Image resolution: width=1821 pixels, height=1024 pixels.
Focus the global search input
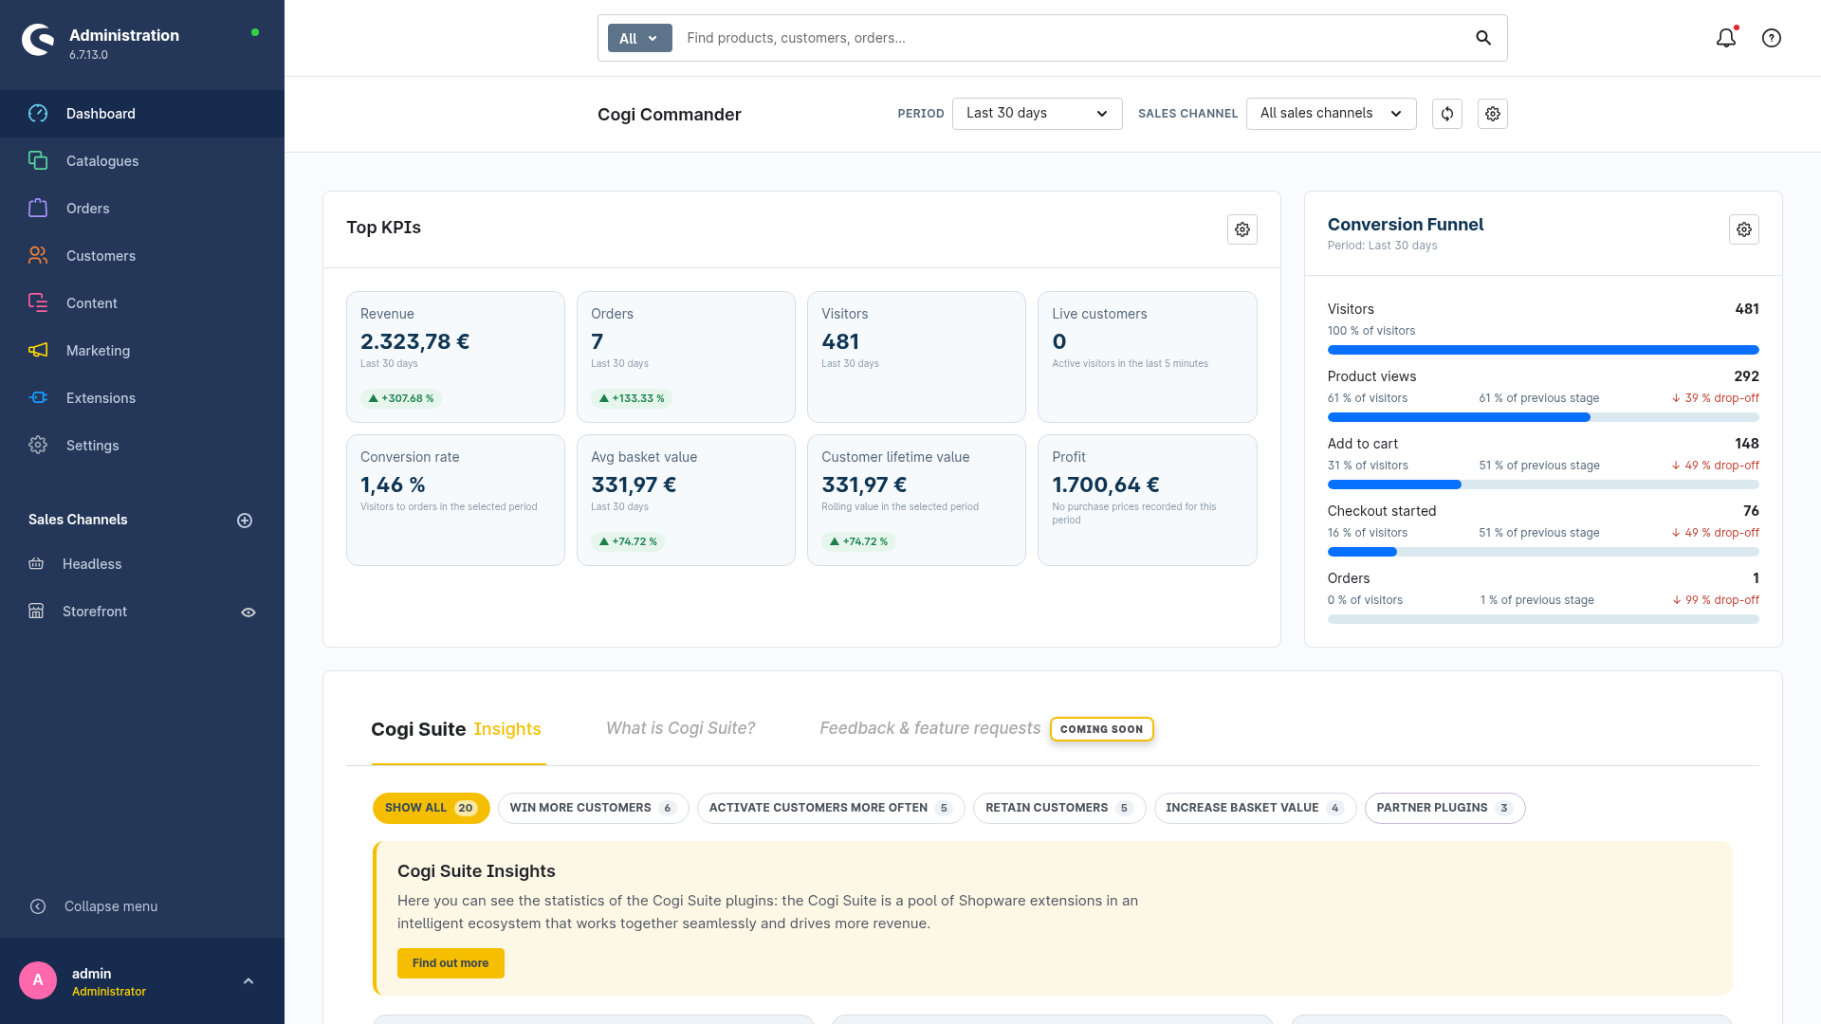click(x=1072, y=38)
